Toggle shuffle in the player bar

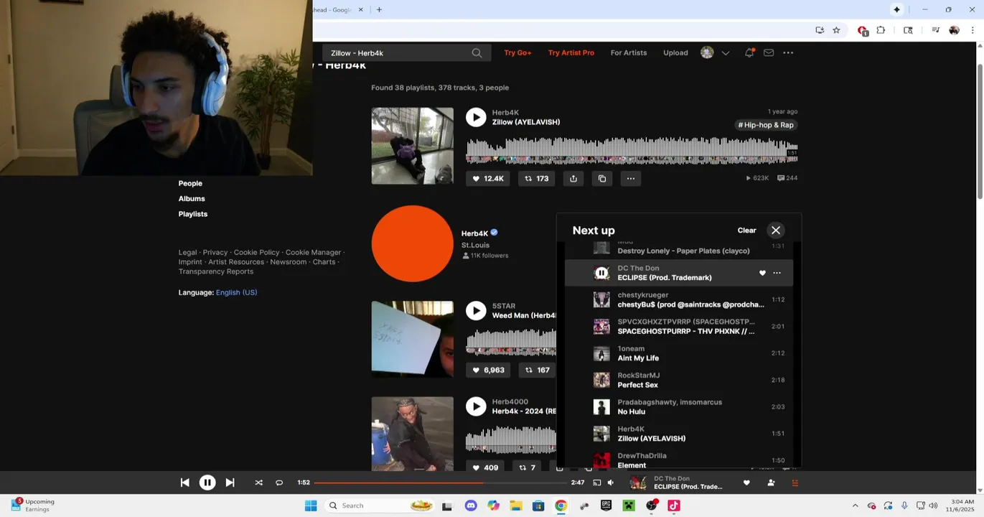(x=258, y=483)
